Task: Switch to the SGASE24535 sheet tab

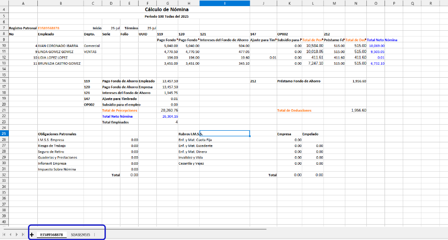Action: (x=80, y=234)
